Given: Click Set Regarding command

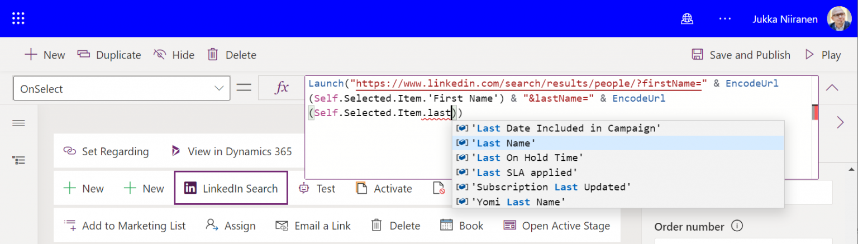Looking at the screenshot, I should (x=106, y=151).
